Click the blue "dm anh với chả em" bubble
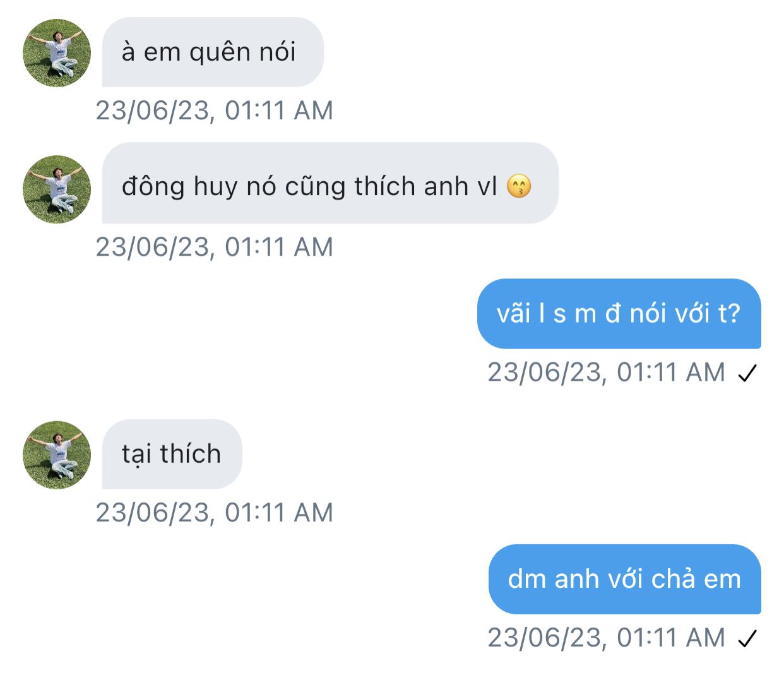This screenshot has width=784, height=692. coord(624,579)
